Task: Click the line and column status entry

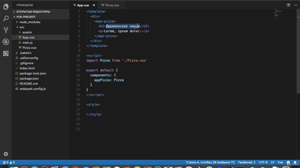Action: [210, 162]
